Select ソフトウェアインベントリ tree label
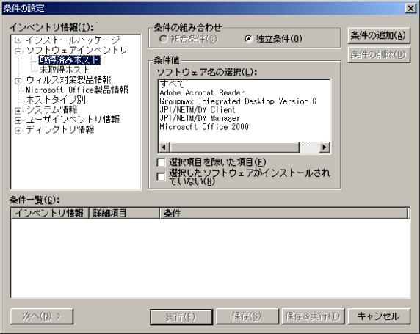This screenshot has height=334, width=420. point(76,50)
